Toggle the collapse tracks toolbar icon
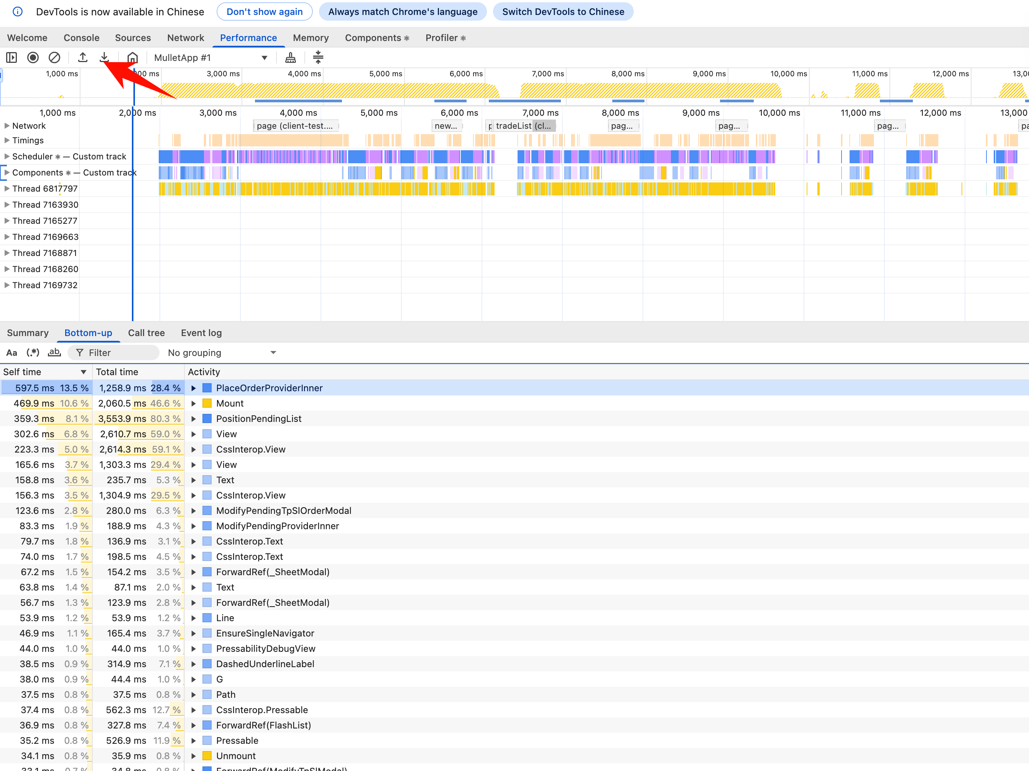This screenshot has height=771, width=1029. (x=318, y=57)
